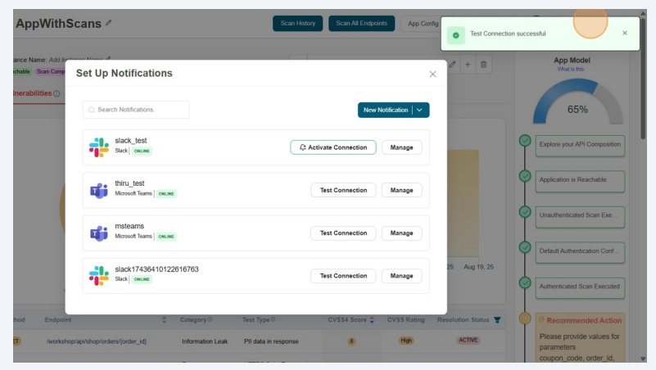Manage the msteams notification
656x370 pixels.
click(401, 233)
